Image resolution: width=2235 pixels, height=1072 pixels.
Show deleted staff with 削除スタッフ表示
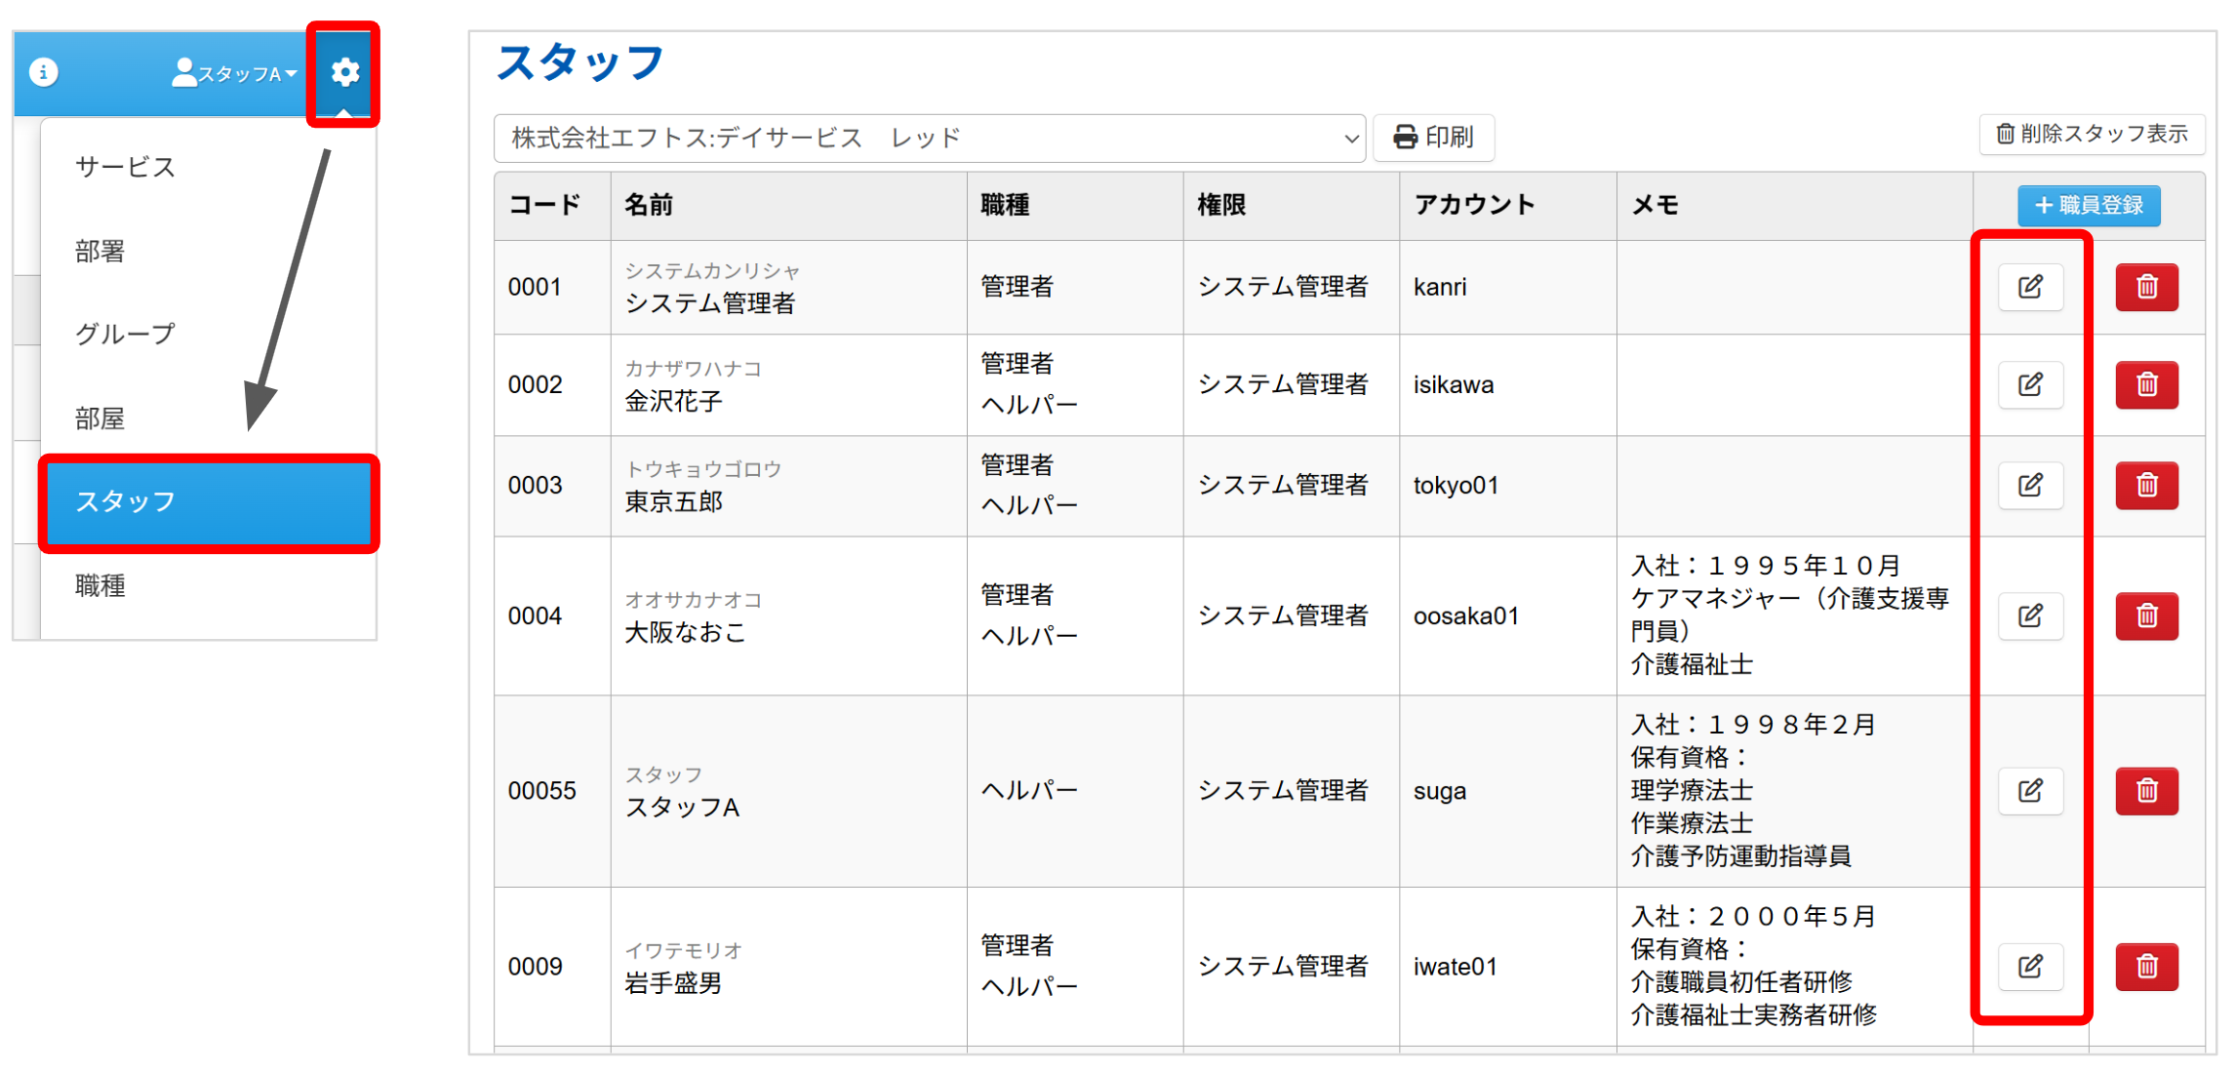pos(2092,134)
